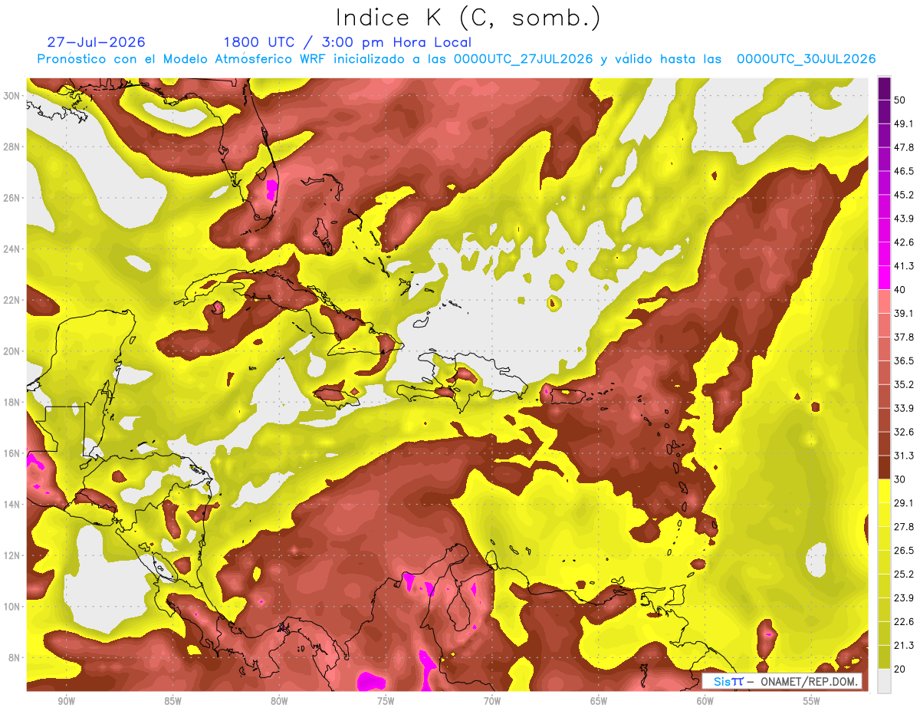Click the legend value '21.3'
The height and width of the screenshot is (711, 920).
click(x=904, y=645)
